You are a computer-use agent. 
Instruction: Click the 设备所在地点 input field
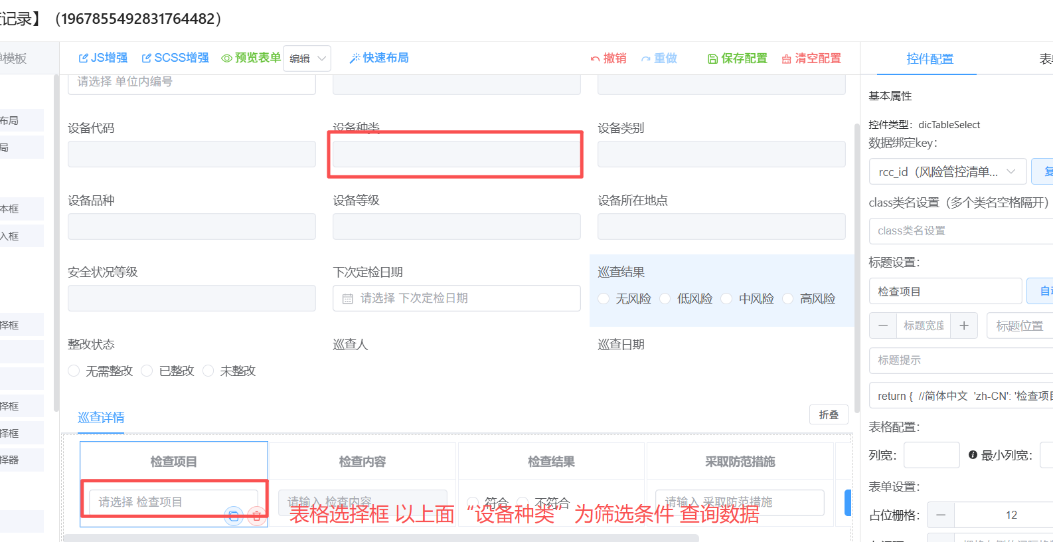(x=721, y=226)
